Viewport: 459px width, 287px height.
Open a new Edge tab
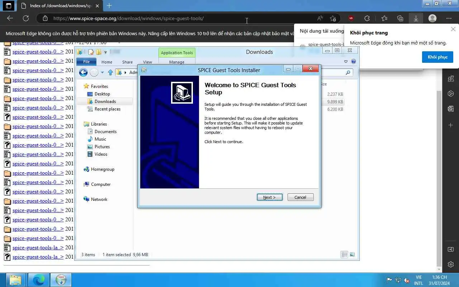pos(109,6)
